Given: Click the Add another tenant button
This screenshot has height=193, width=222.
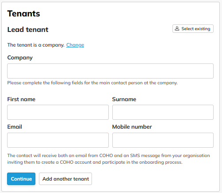Looking at the screenshot, I should (x=65, y=179).
